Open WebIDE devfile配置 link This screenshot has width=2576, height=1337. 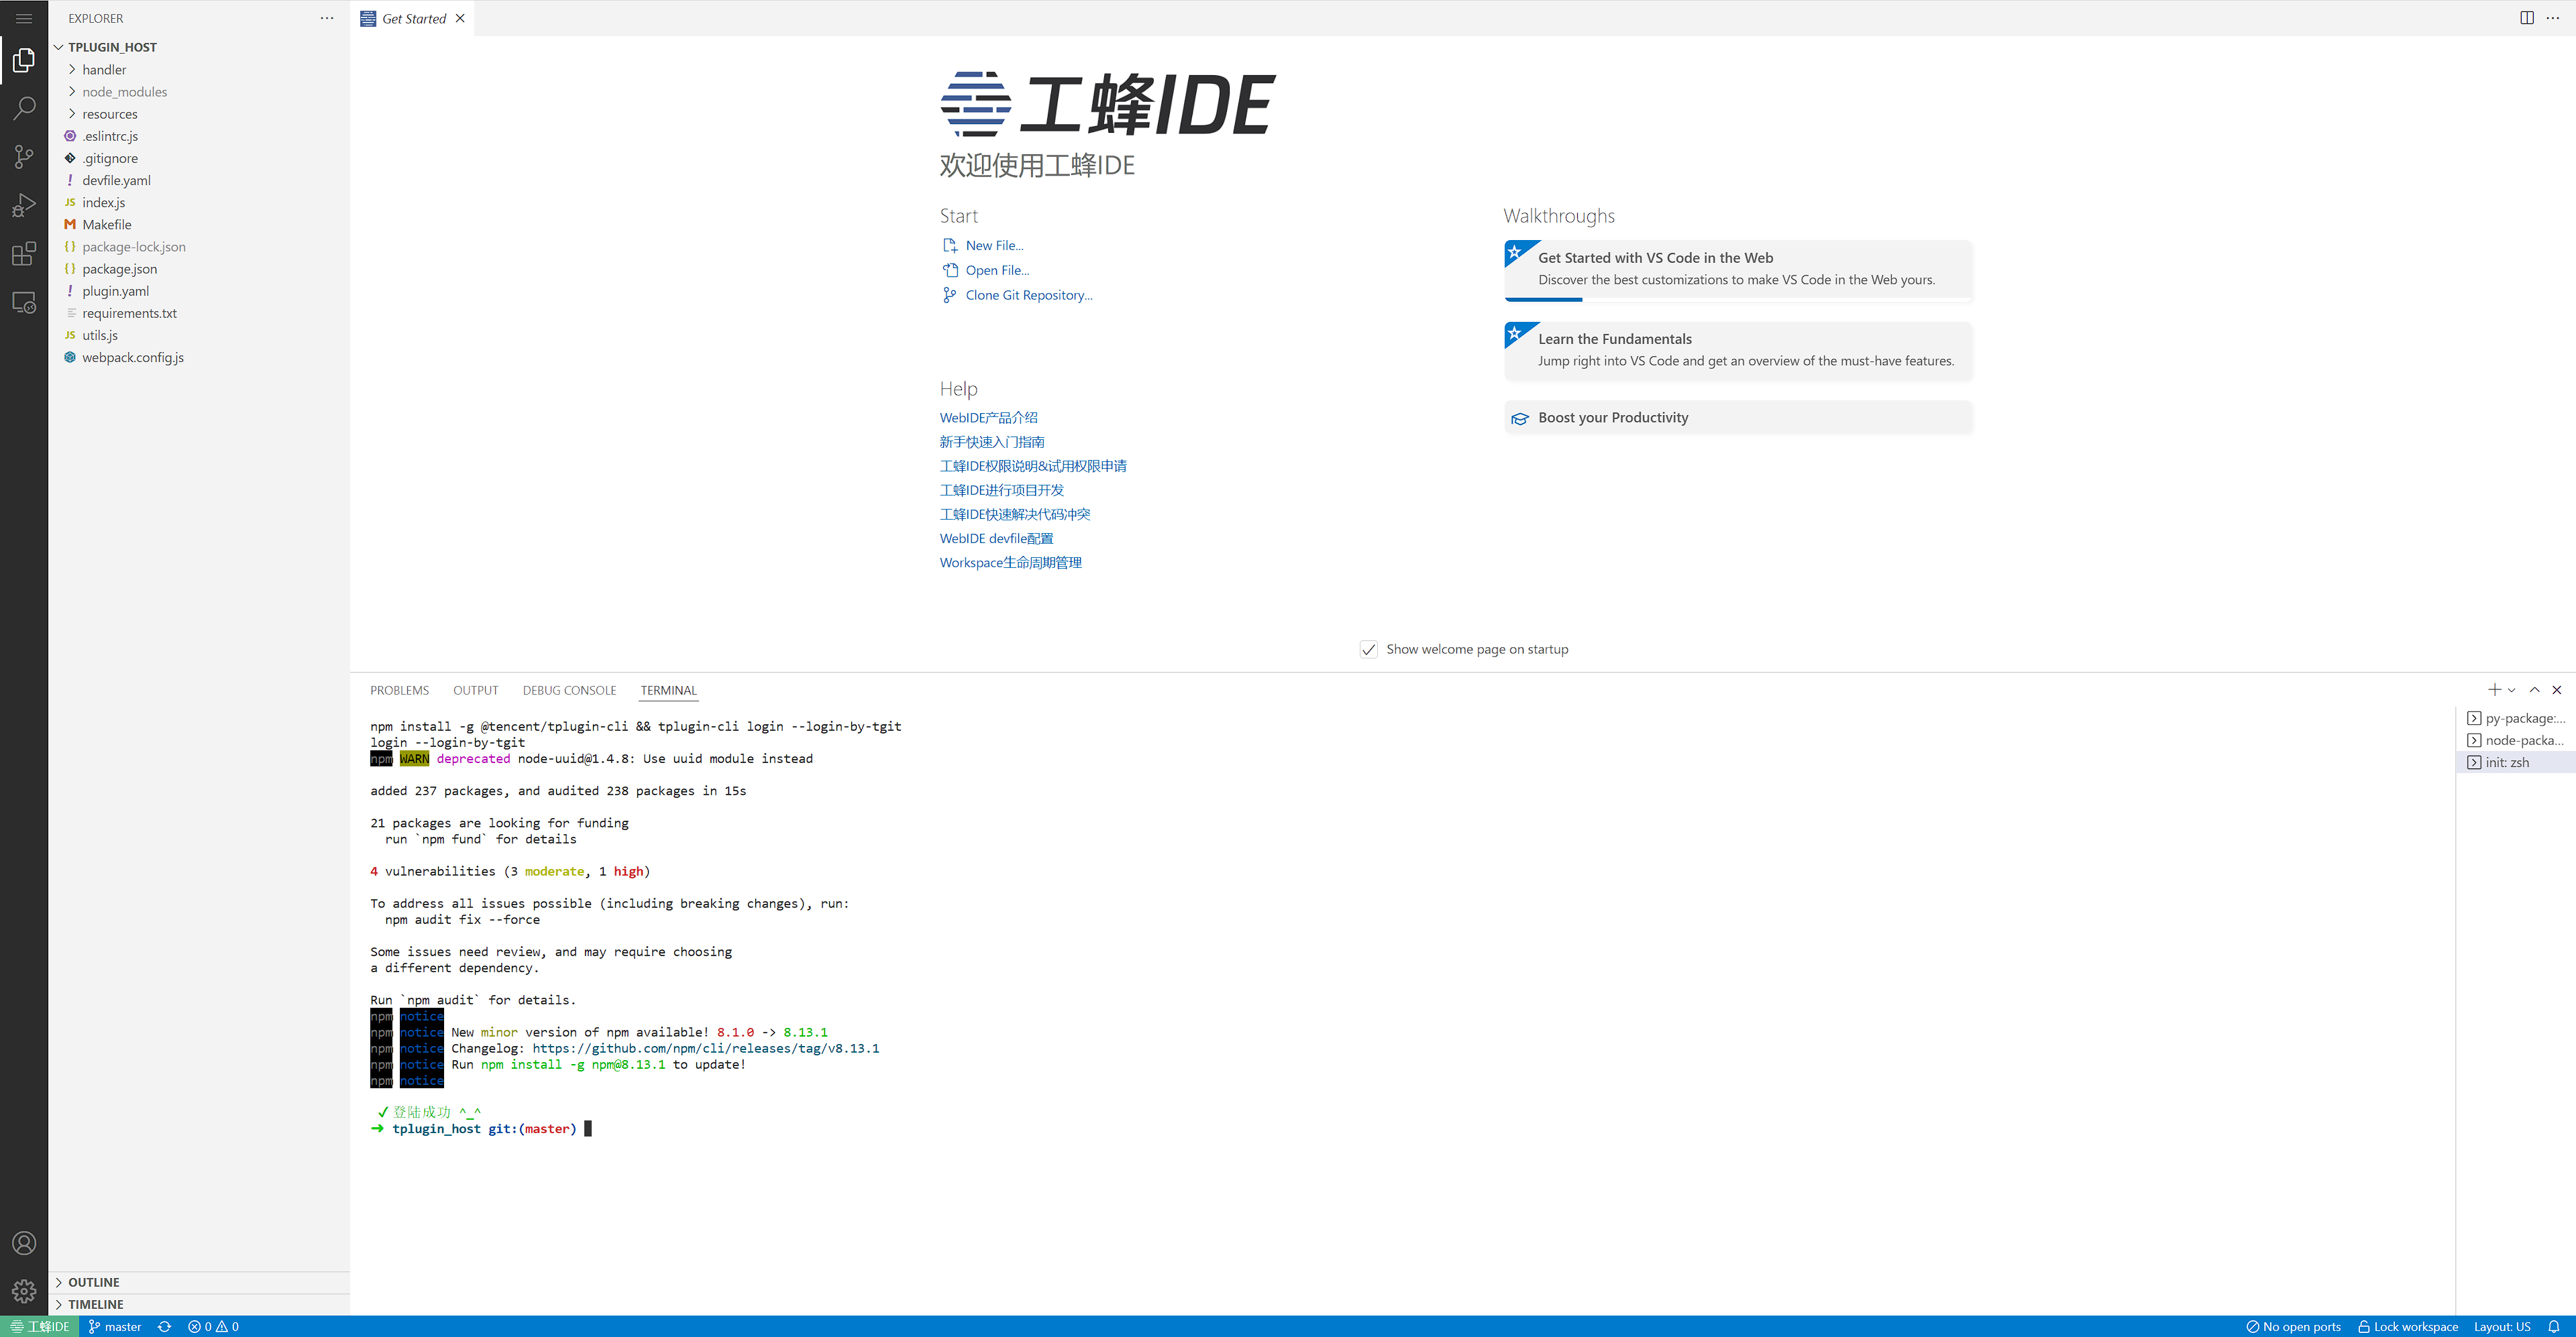point(996,538)
